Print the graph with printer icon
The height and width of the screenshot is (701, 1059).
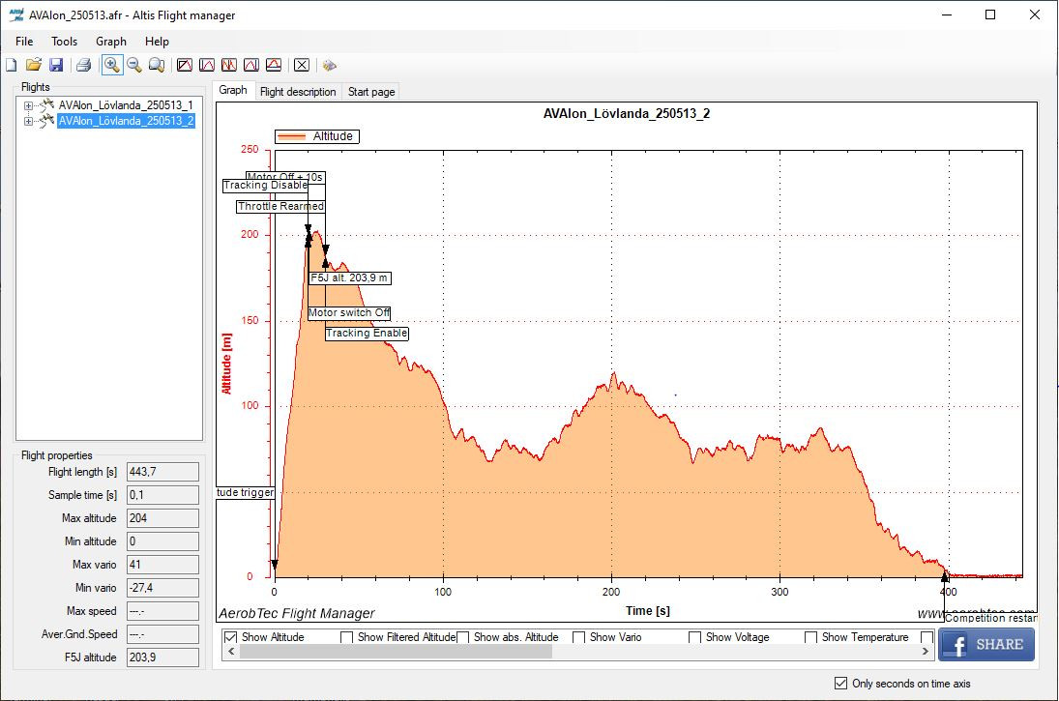point(84,65)
